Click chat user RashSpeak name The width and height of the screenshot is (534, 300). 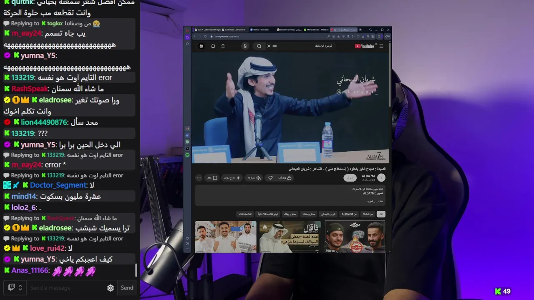pyautogui.click(x=30, y=89)
